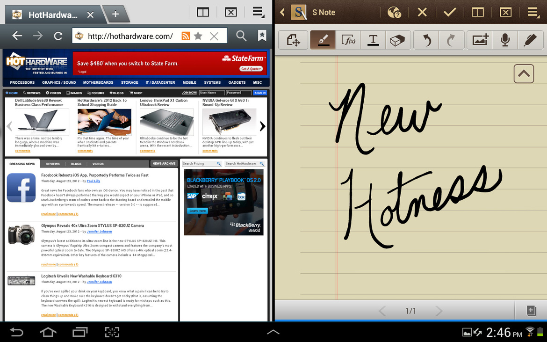Image resolution: width=547 pixels, height=342 pixels.
Task: Select S Note selection-move tool
Action: click(294, 40)
